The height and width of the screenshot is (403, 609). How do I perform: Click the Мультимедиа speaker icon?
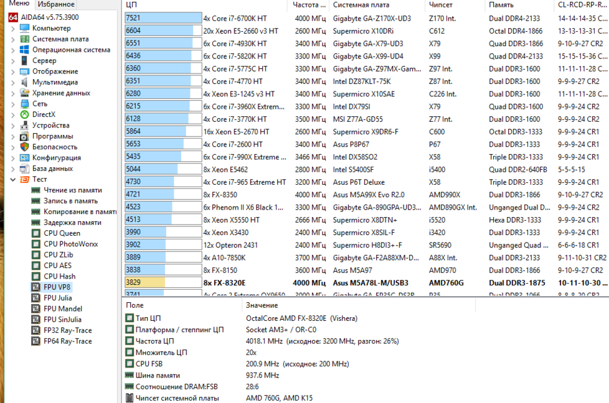(x=24, y=82)
